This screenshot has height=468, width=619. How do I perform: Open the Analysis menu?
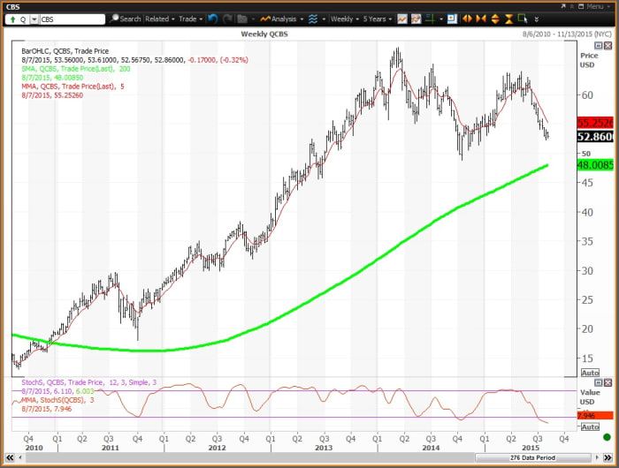point(280,19)
